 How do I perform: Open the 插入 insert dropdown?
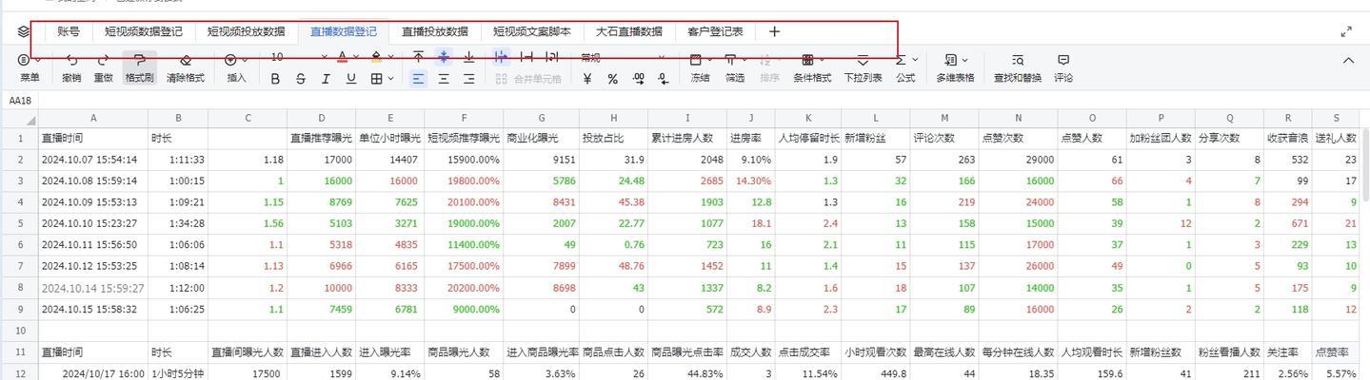click(x=236, y=68)
